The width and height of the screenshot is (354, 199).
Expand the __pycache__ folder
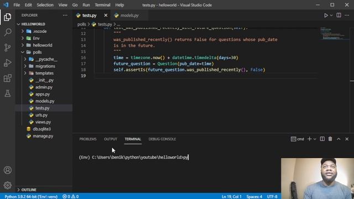[46, 59]
